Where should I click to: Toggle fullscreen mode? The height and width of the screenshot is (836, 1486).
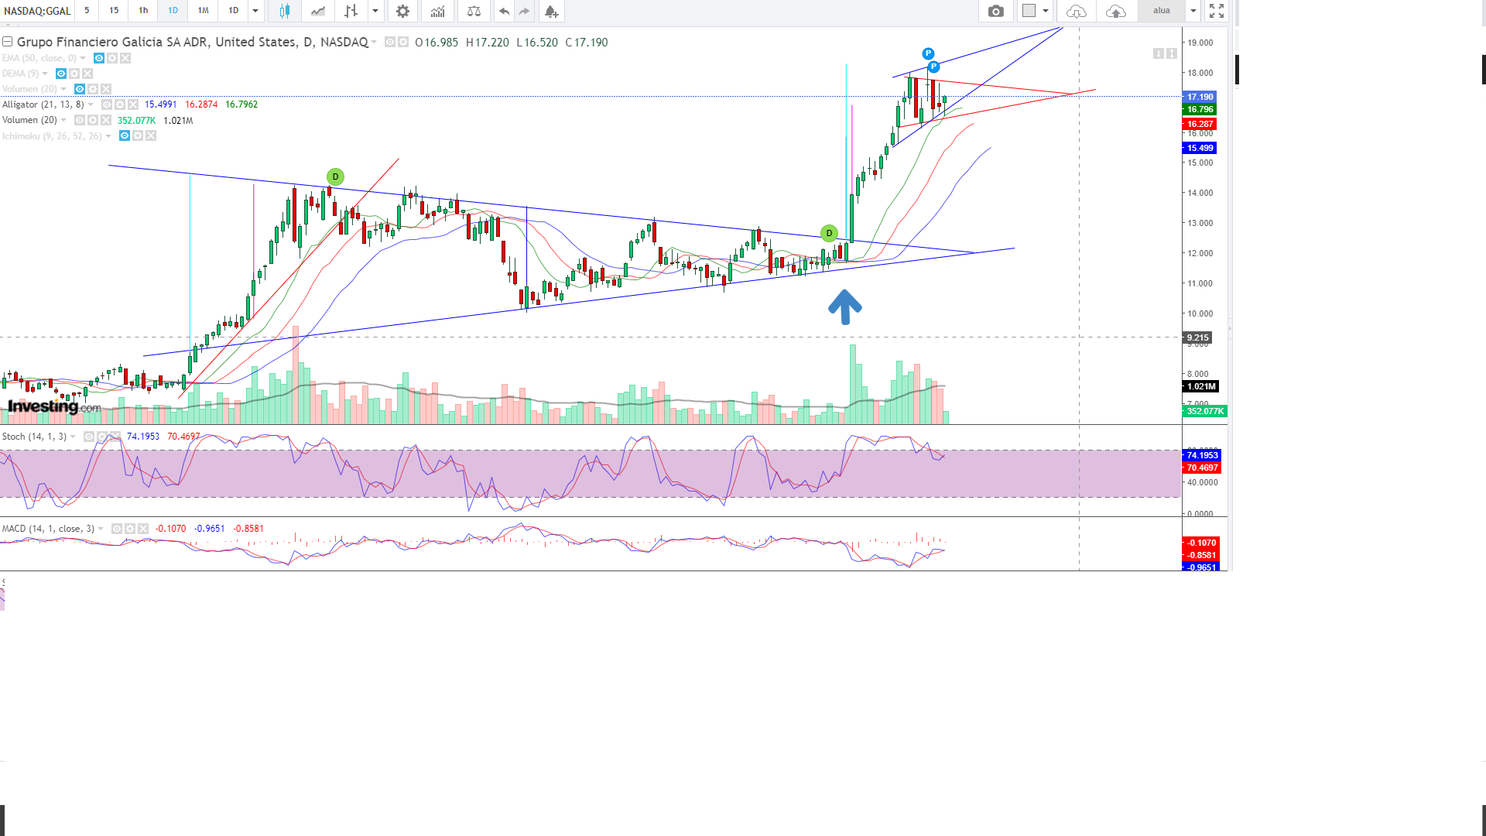pyautogui.click(x=1217, y=11)
